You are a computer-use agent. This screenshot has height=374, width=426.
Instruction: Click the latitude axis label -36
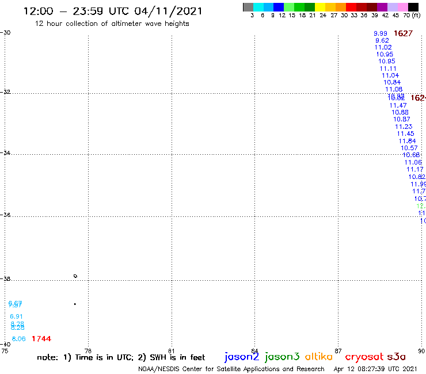5,215
